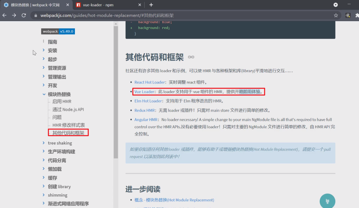The height and width of the screenshot is (208, 359).
Task: Open 懒加载 guide page
Action: coord(55,169)
